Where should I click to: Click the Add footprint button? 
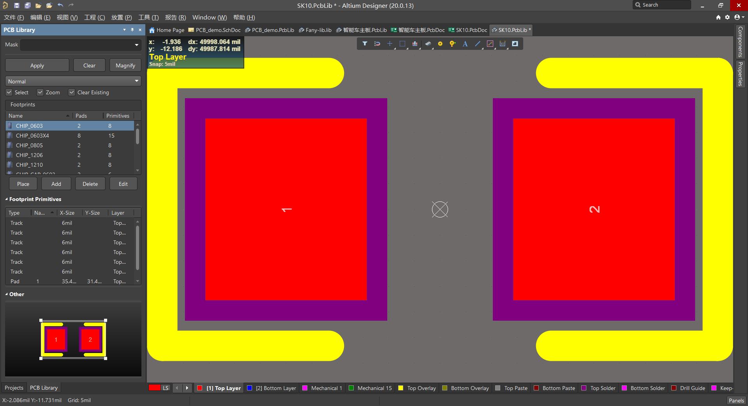[x=56, y=184]
